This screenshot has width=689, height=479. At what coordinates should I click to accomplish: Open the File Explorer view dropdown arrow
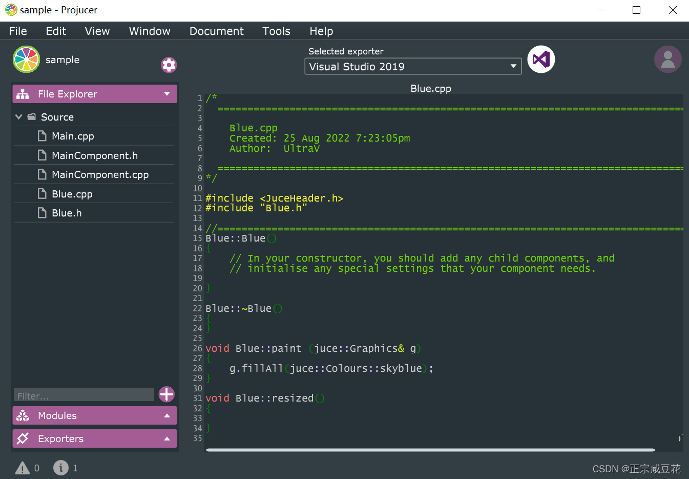click(x=167, y=94)
